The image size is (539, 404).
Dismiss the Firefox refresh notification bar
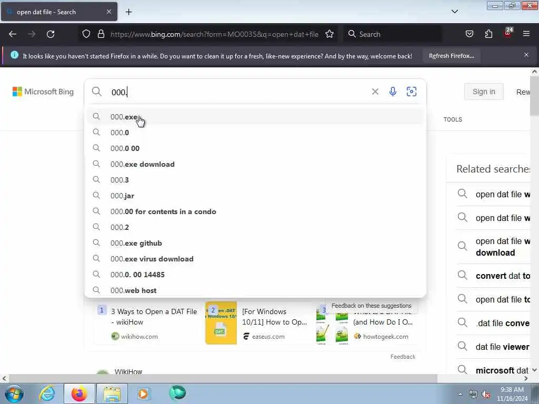point(526,55)
